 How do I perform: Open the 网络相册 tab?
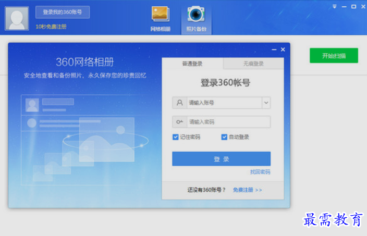161,19
